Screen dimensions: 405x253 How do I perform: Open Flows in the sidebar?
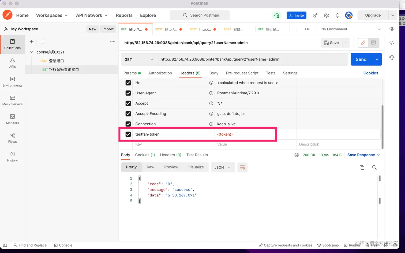point(13,138)
